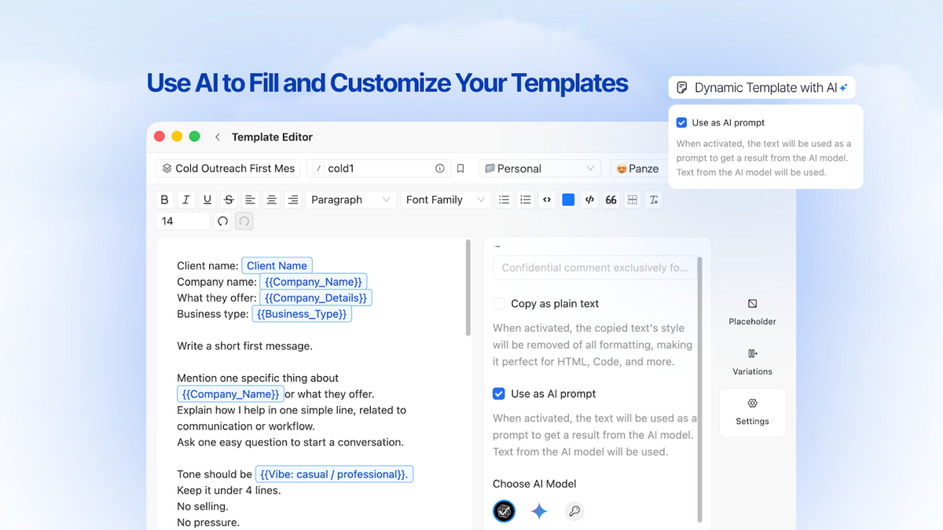Switch to the Settings tab in the sidebar
Image resolution: width=943 pixels, height=530 pixels.
click(x=752, y=412)
